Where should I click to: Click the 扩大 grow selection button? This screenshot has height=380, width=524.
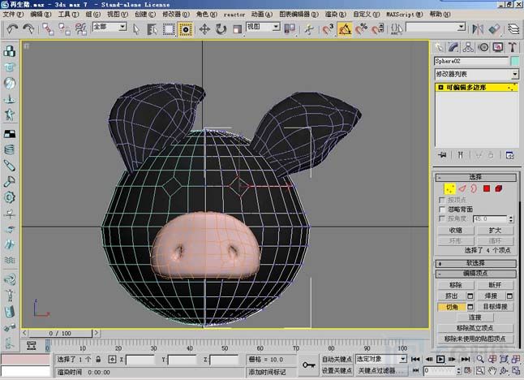(x=495, y=231)
